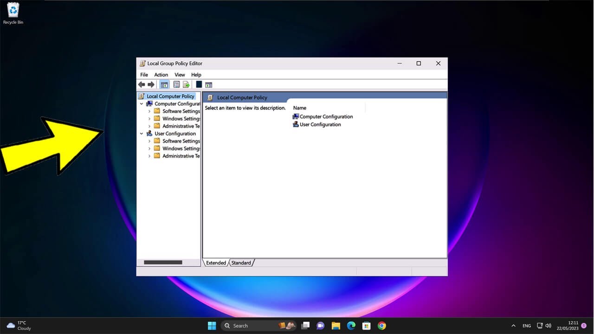Switch to the Standard tab

[x=241, y=263]
